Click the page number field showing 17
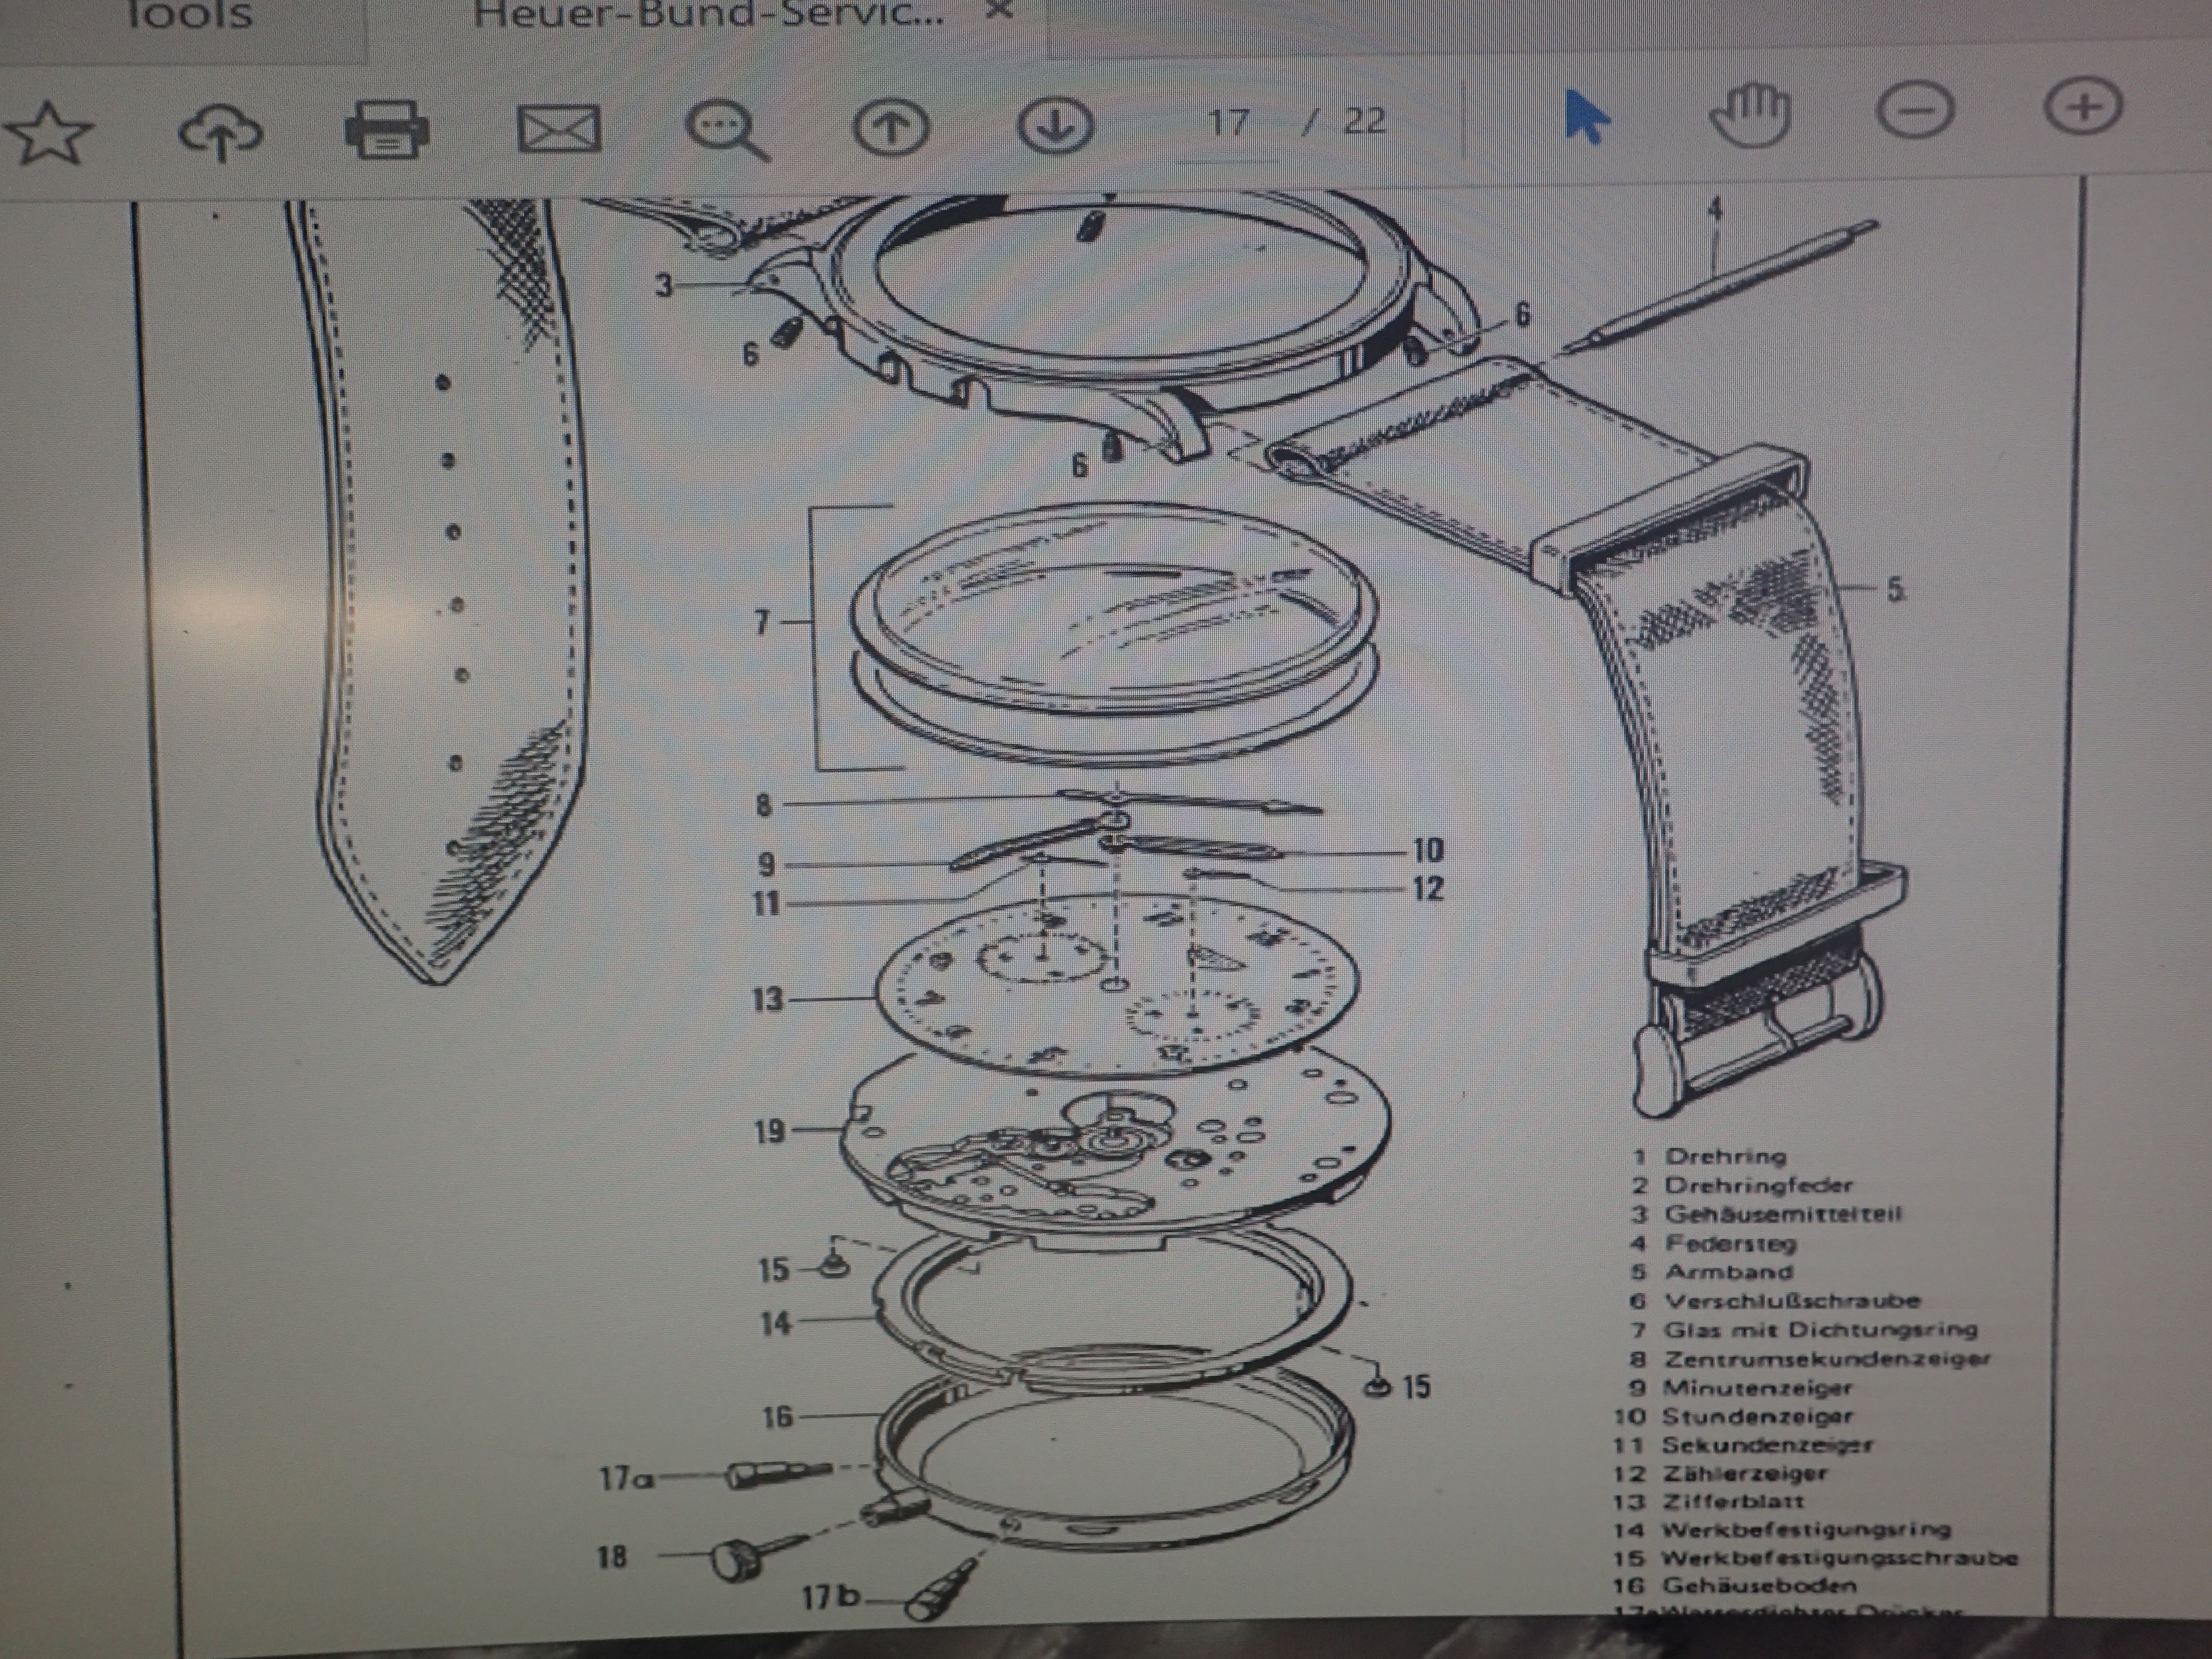Screen dimensions: 2212x1659 [1228, 123]
